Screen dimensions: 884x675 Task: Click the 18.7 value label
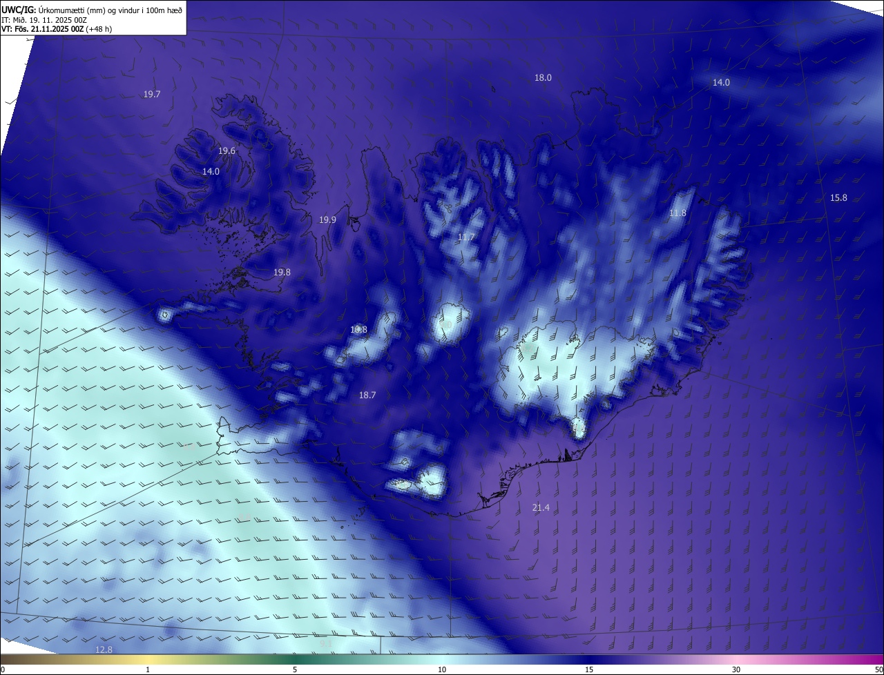(367, 395)
